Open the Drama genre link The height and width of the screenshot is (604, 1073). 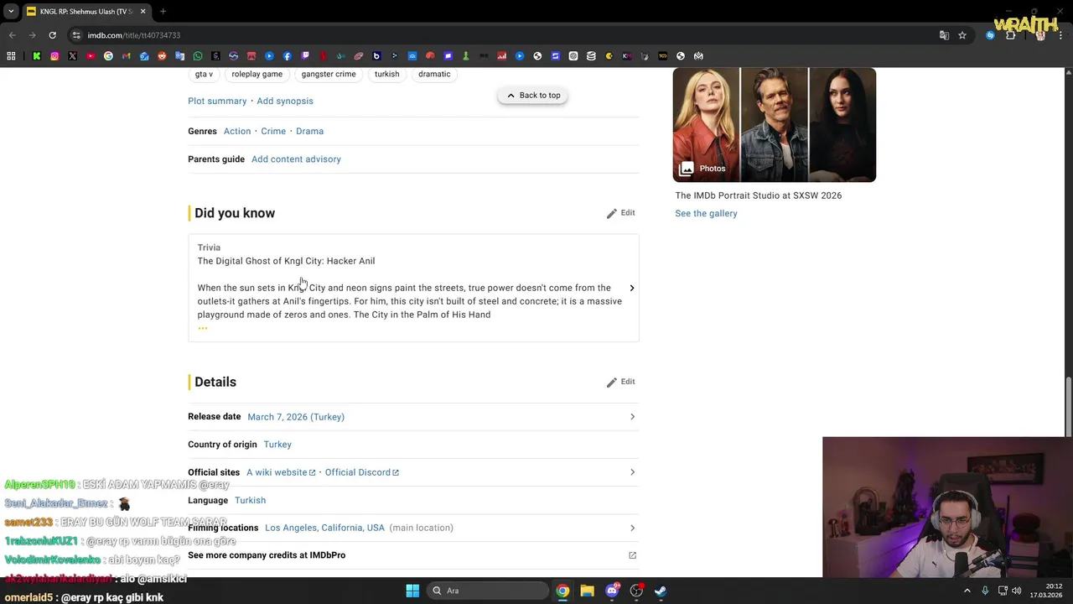pos(309,132)
